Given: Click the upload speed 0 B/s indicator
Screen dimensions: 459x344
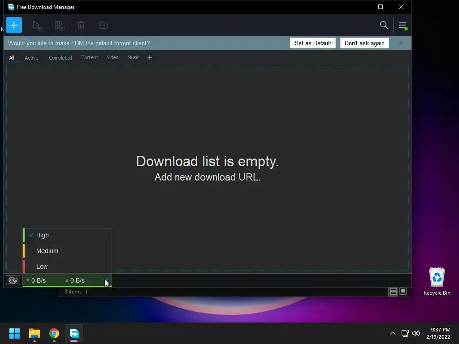Looking at the screenshot, I should point(75,280).
